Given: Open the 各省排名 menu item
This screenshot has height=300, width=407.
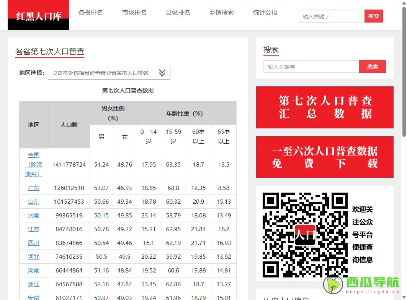Looking at the screenshot, I should pos(91,12).
